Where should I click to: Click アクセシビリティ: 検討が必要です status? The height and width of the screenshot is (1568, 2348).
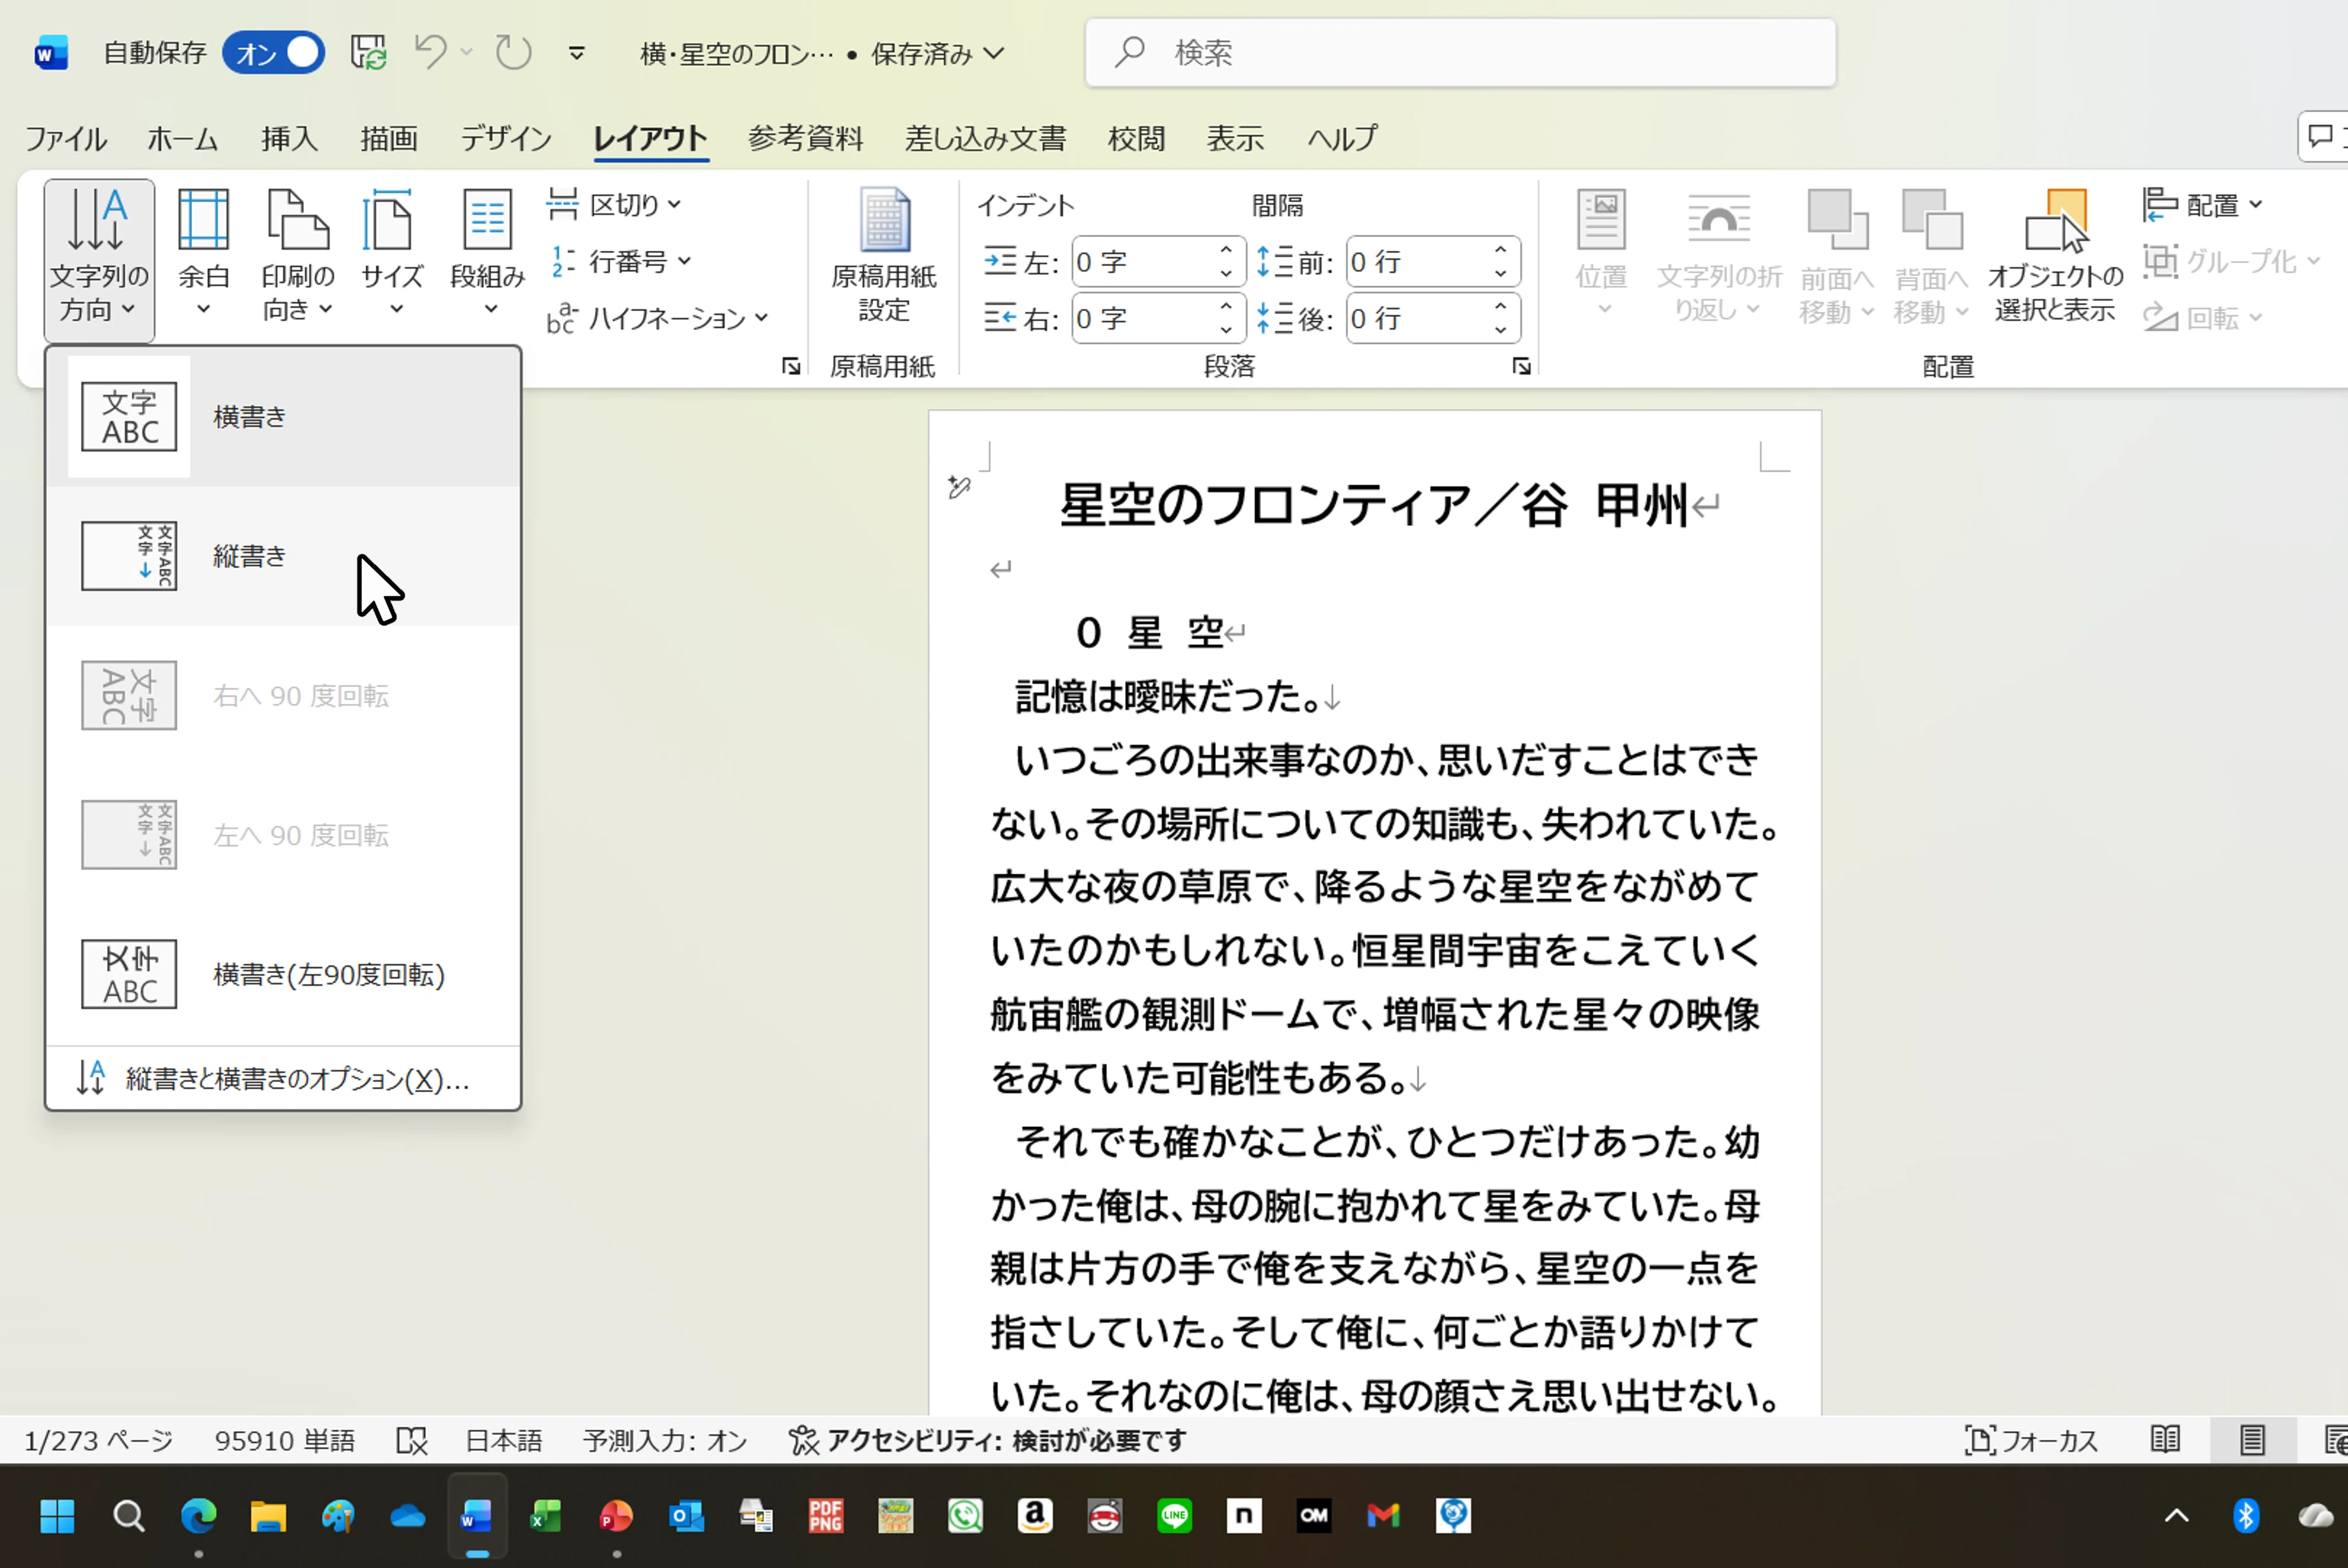[x=987, y=1440]
